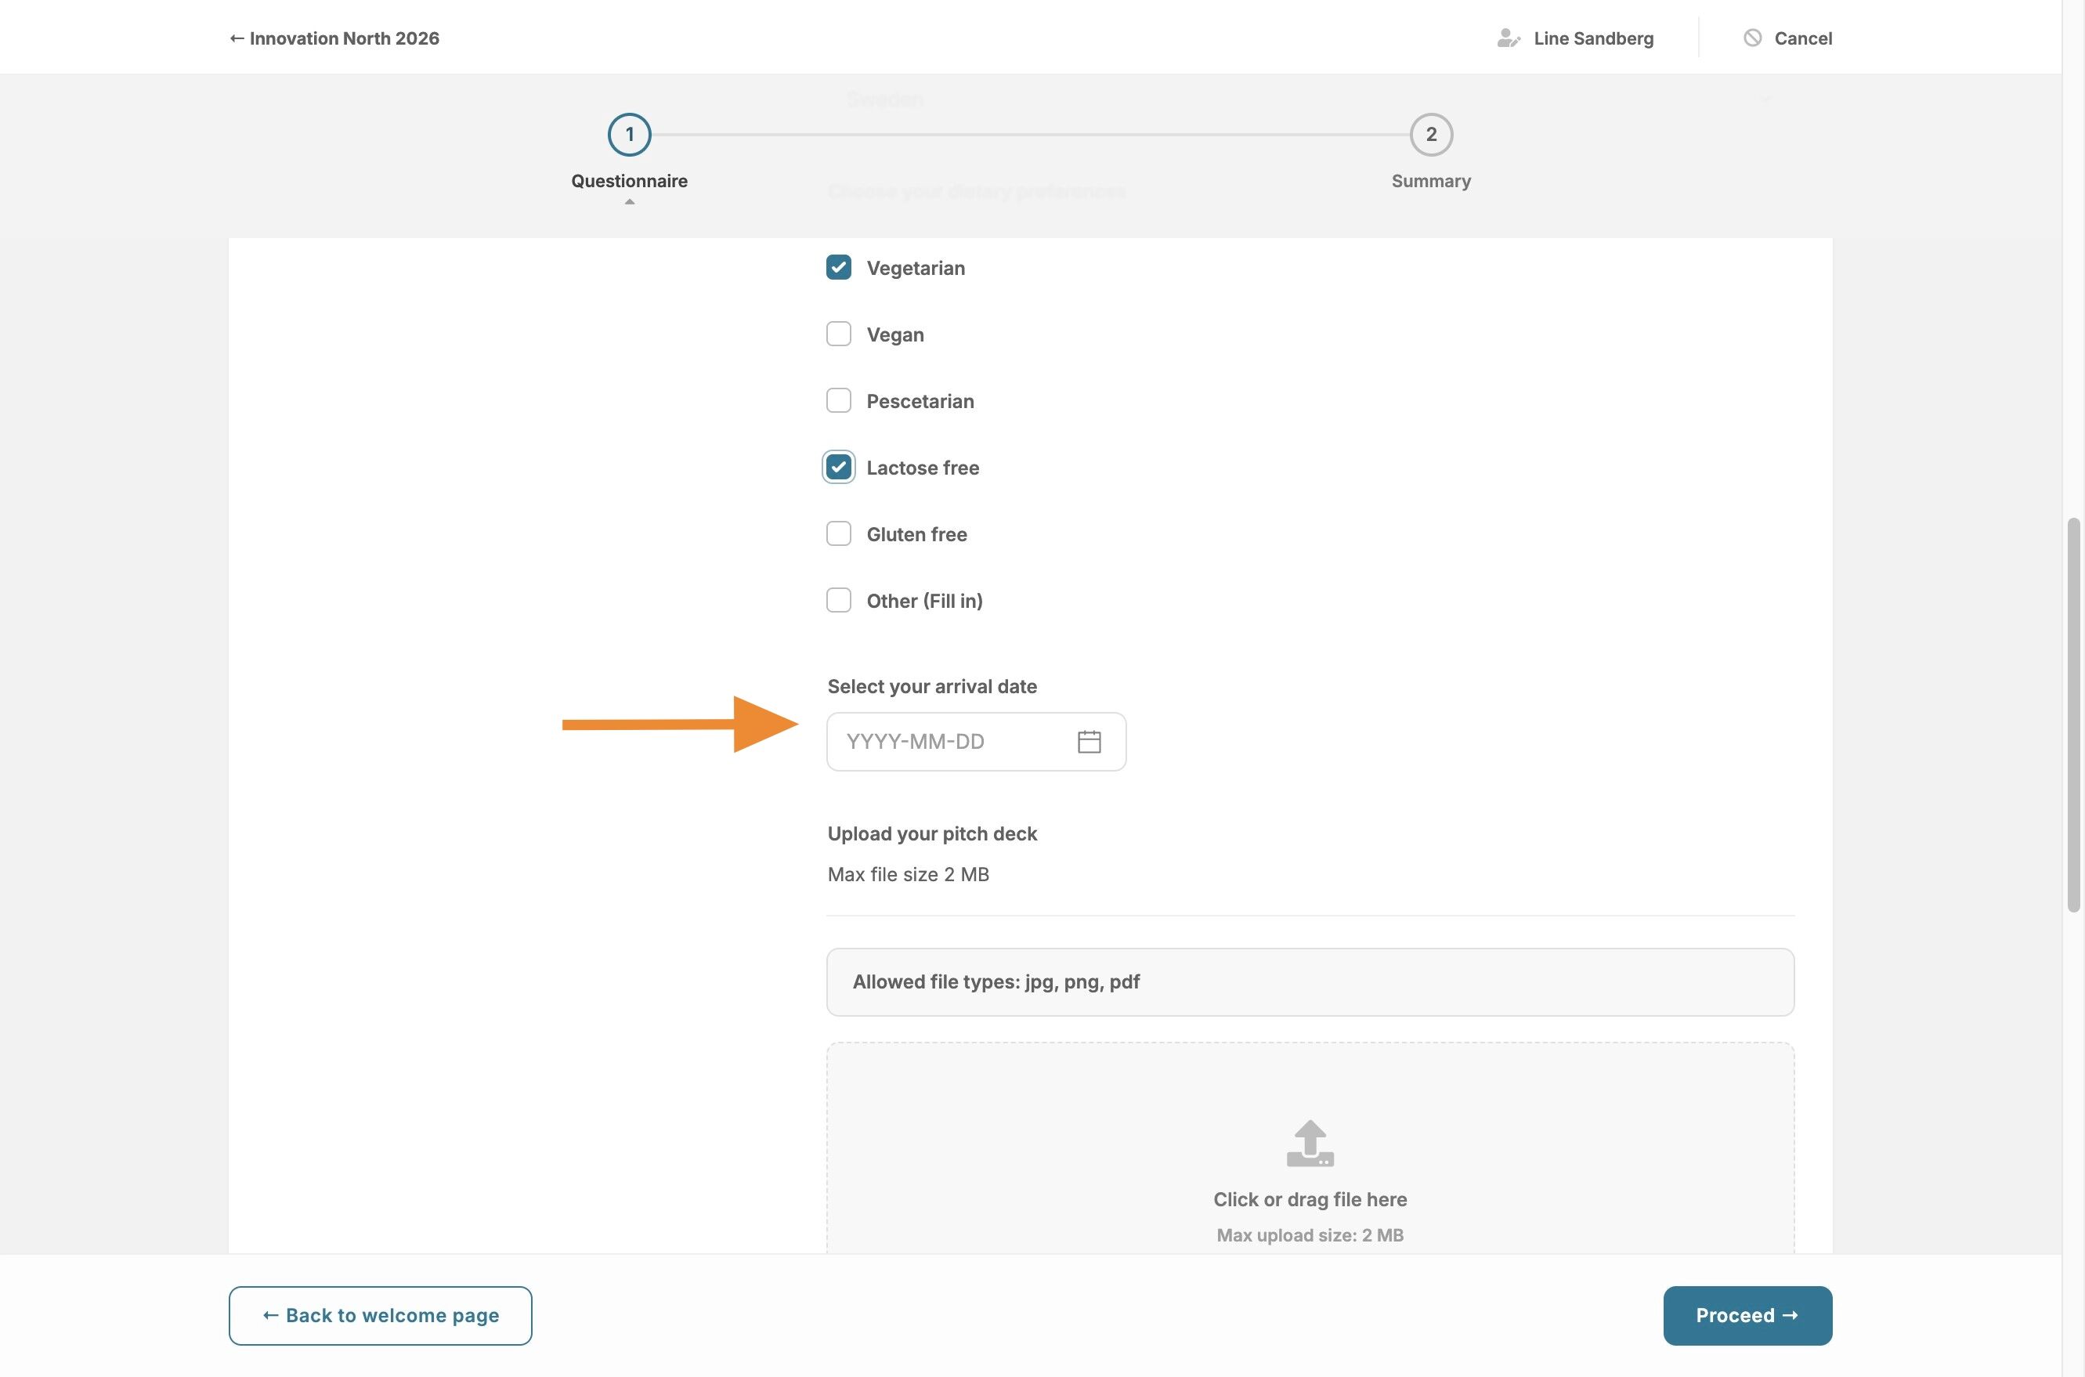Select the Questionnaire step label

click(x=630, y=181)
